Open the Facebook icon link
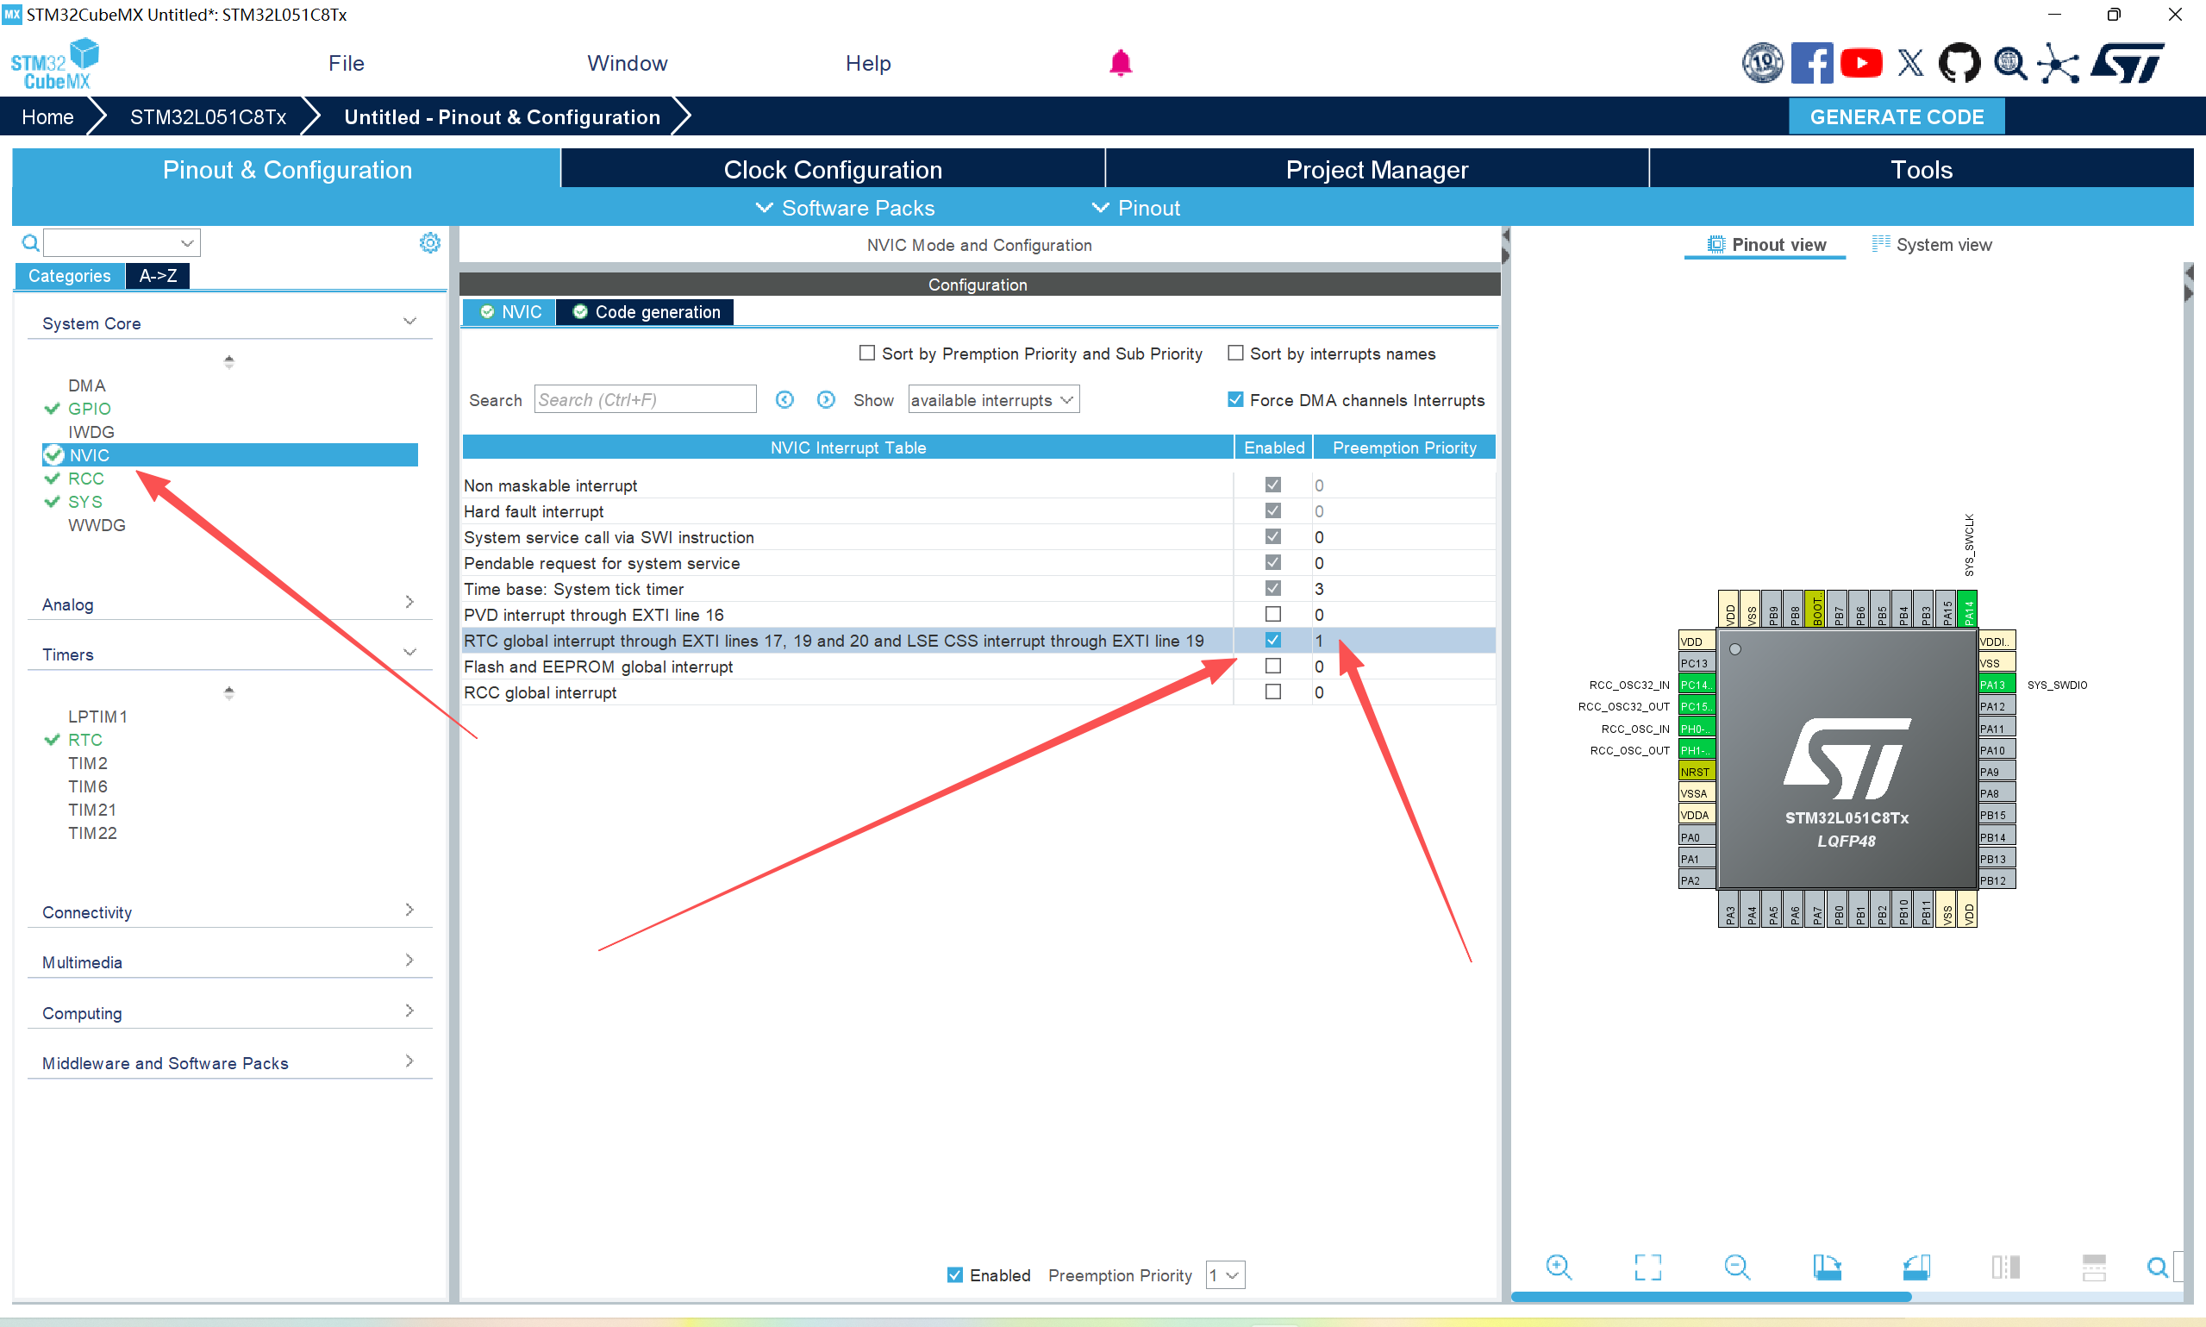Viewport: 2206px width, 1327px height. pyautogui.click(x=1811, y=64)
